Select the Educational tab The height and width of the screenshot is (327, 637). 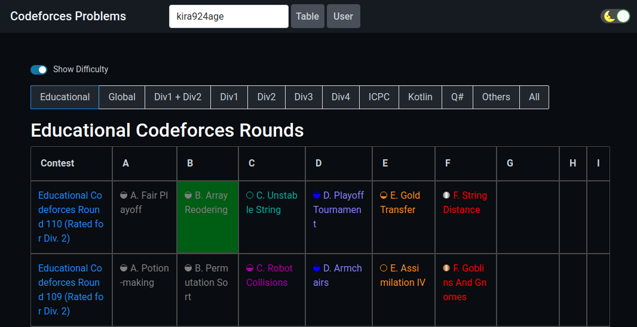tap(65, 97)
